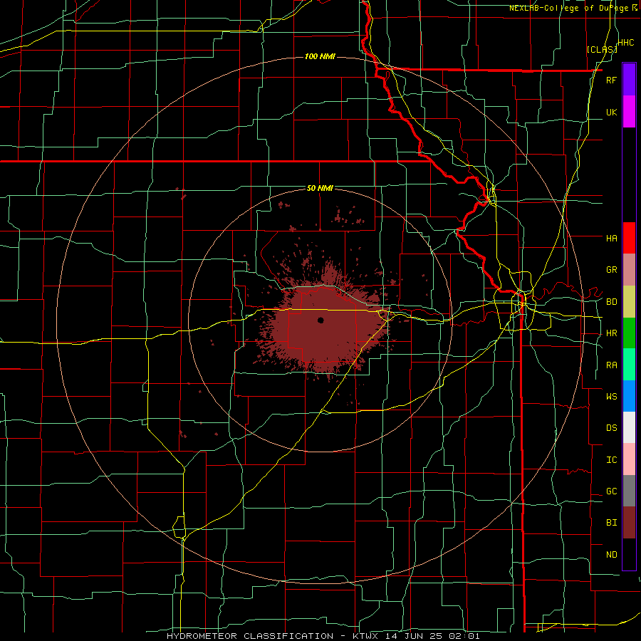Click the 50 NMI range ring label
The width and height of the screenshot is (641, 641).
[320, 189]
